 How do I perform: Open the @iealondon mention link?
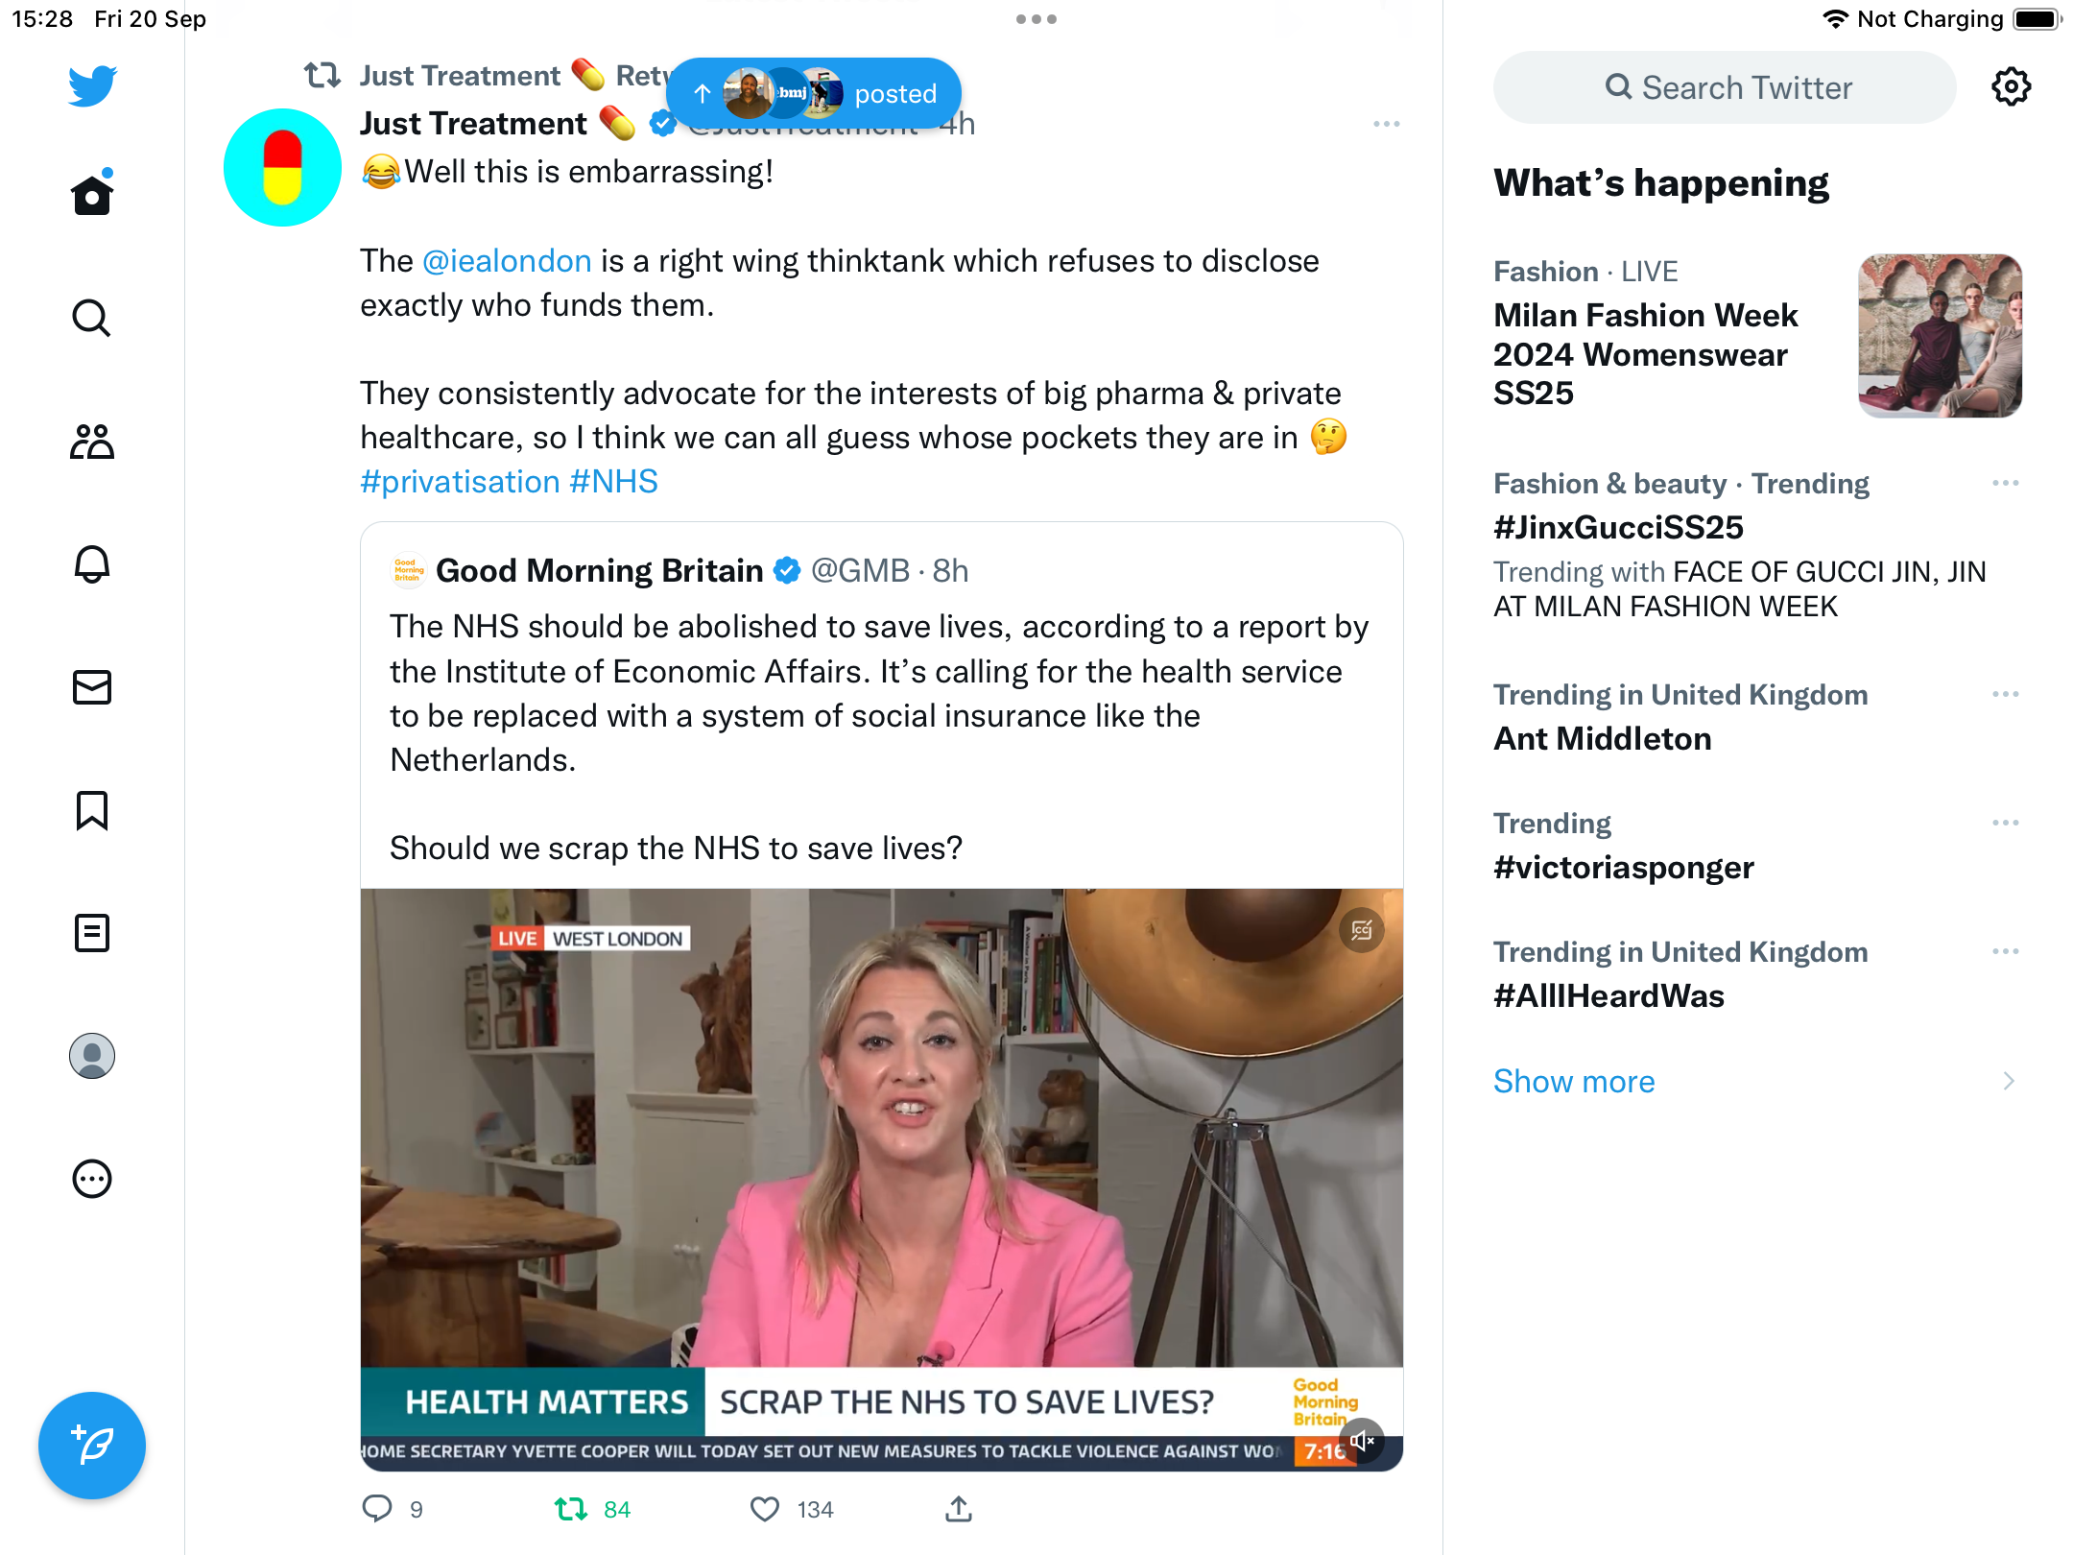[x=507, y=260]
